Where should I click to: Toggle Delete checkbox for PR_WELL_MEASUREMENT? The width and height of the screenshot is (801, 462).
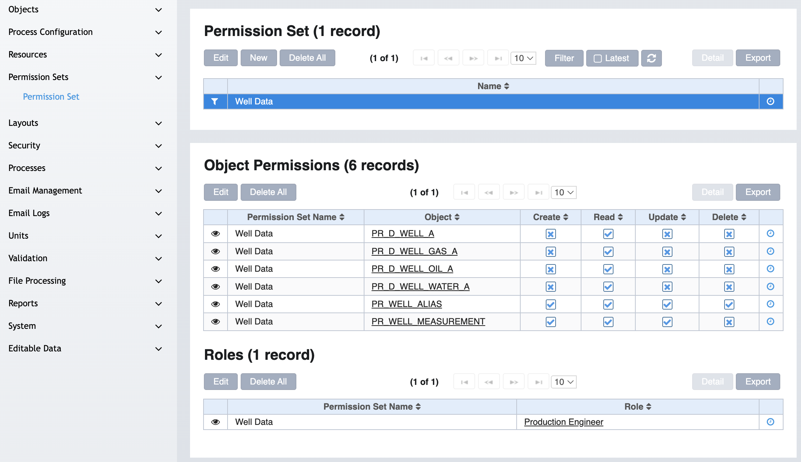[x=729, y=322]
